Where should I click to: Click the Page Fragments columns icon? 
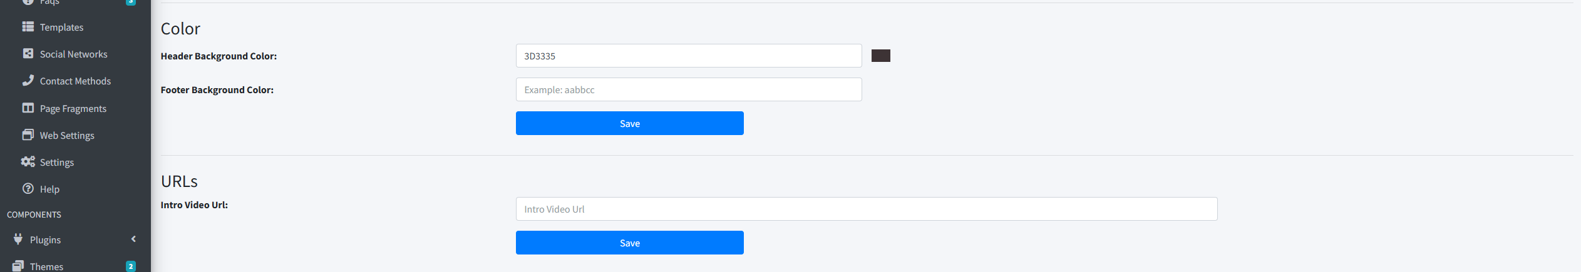(x=28, y=108)
